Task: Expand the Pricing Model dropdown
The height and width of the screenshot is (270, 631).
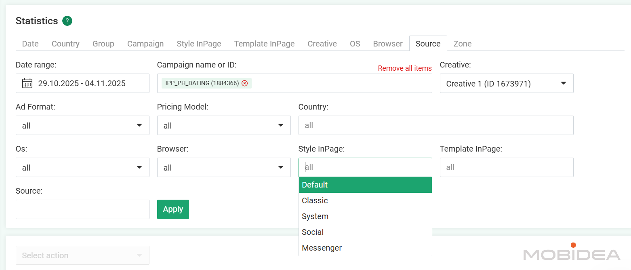Action: (x=224, y=125)
